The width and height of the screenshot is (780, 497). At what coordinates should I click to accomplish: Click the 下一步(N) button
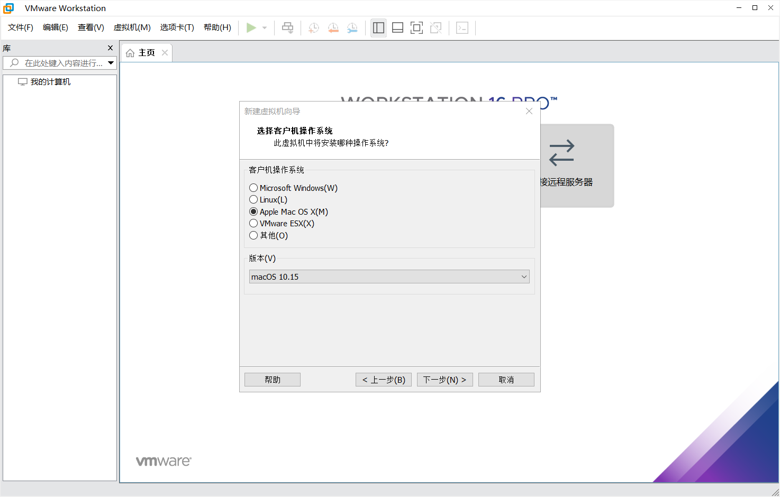pos(445,379)
